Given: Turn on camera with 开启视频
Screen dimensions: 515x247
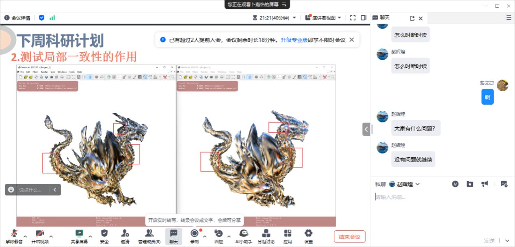Looking at the screenshot, I should pyautogui.click(x=40, y=236).
